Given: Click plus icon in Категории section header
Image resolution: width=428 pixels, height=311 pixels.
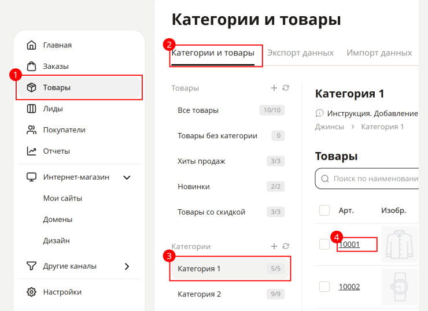Looking at the screenshot, I should click(x=274, y=246).
